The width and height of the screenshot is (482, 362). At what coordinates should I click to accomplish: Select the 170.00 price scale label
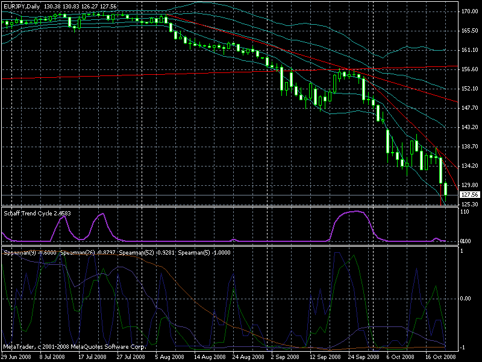coord(470,11)
